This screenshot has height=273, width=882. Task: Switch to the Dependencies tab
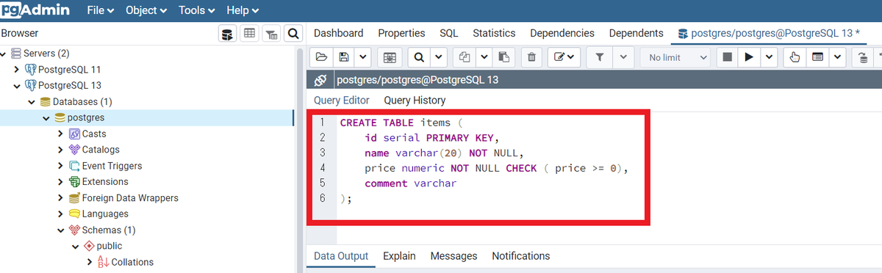tap(562, 33)
